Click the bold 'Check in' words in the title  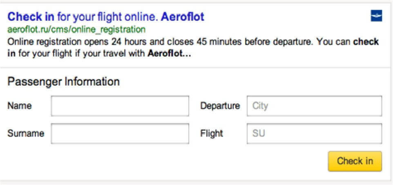(31, 17)
